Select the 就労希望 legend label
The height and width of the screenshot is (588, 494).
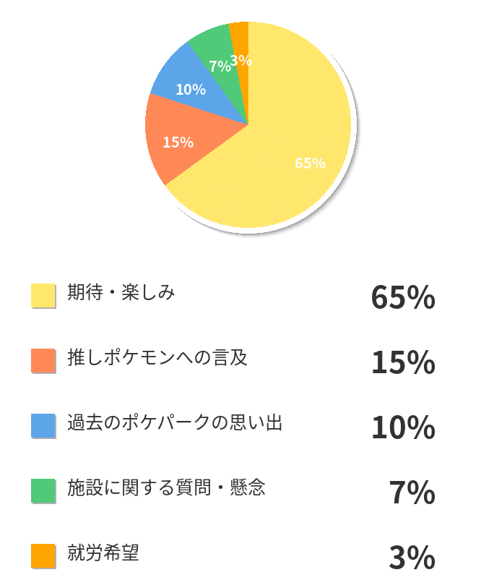[103, 553]
